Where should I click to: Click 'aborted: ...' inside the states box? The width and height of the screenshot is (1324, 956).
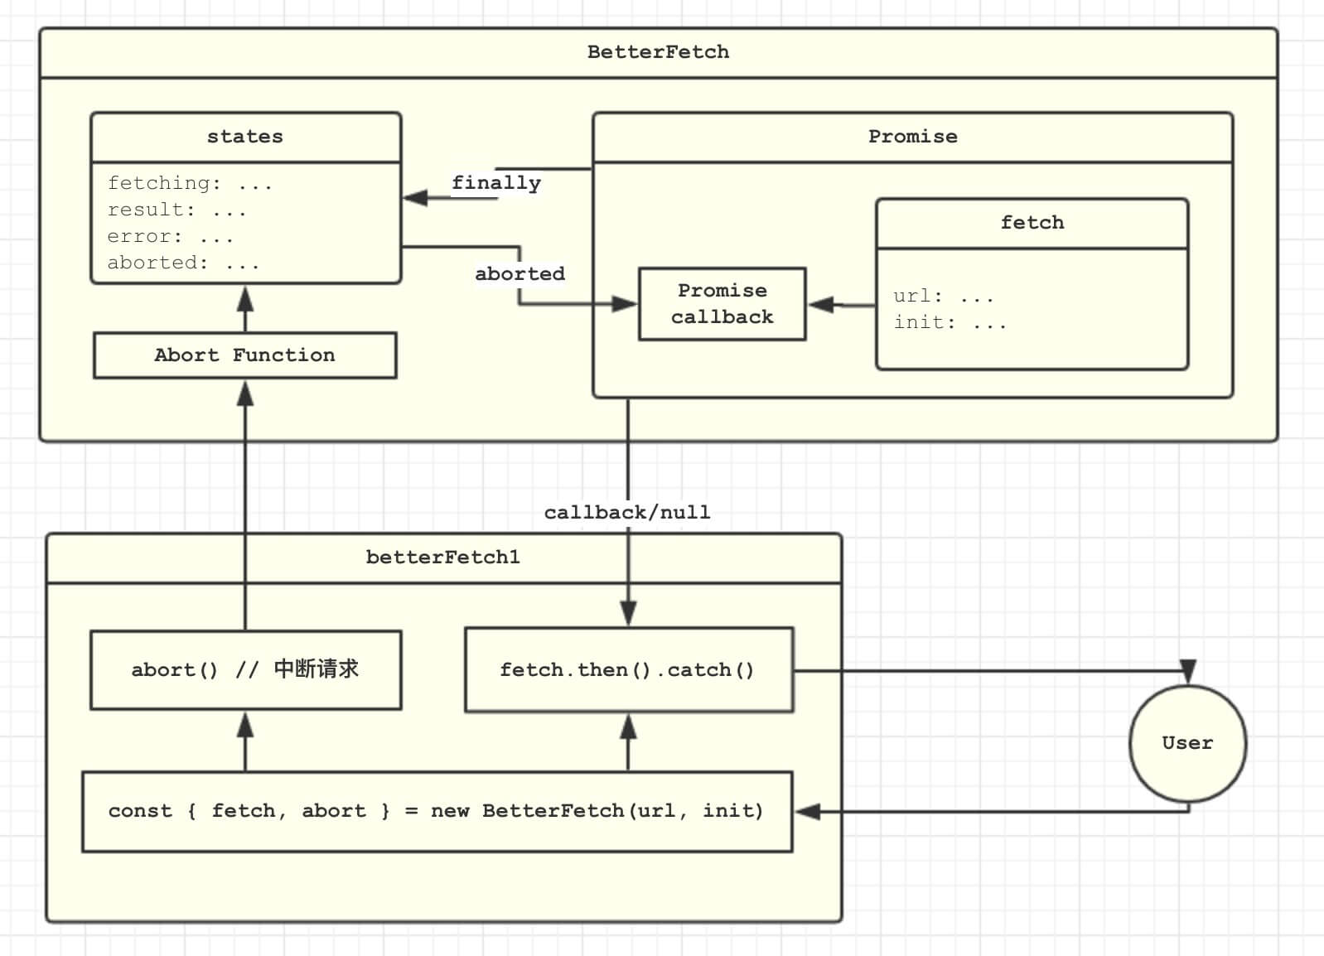tap(183, 263)
